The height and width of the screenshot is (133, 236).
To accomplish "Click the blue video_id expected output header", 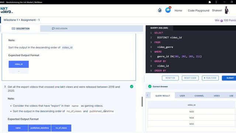I will 19,64.
